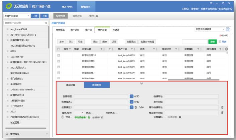
Task: Enable the 精确 search checkbox
Action: (220, 42)
